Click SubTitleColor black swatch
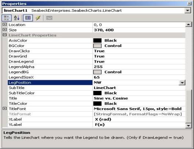 pyautogui.click(x=97, y=93)
